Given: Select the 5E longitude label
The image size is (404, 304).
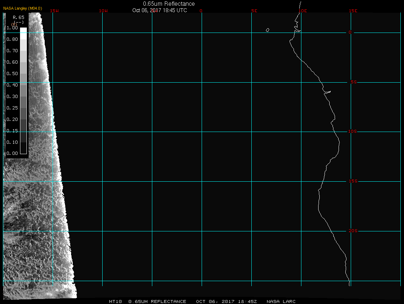Looking at the screenshot, I should coord(254,11).
